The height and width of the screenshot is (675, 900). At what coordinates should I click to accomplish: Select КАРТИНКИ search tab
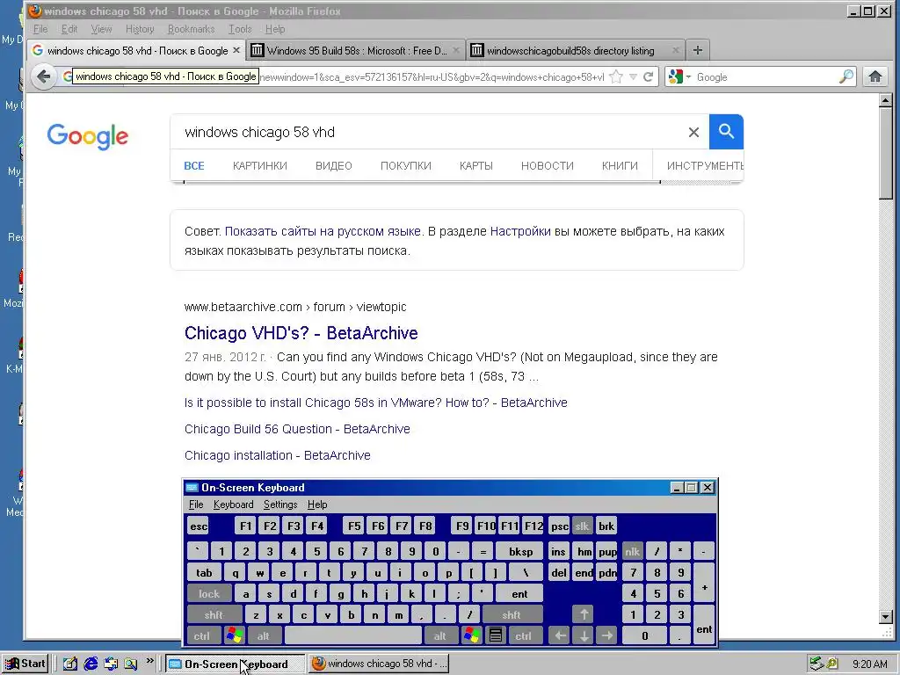pos(260,166)
